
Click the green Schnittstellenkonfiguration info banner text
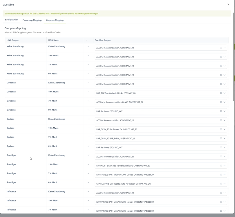pos(52,14)
